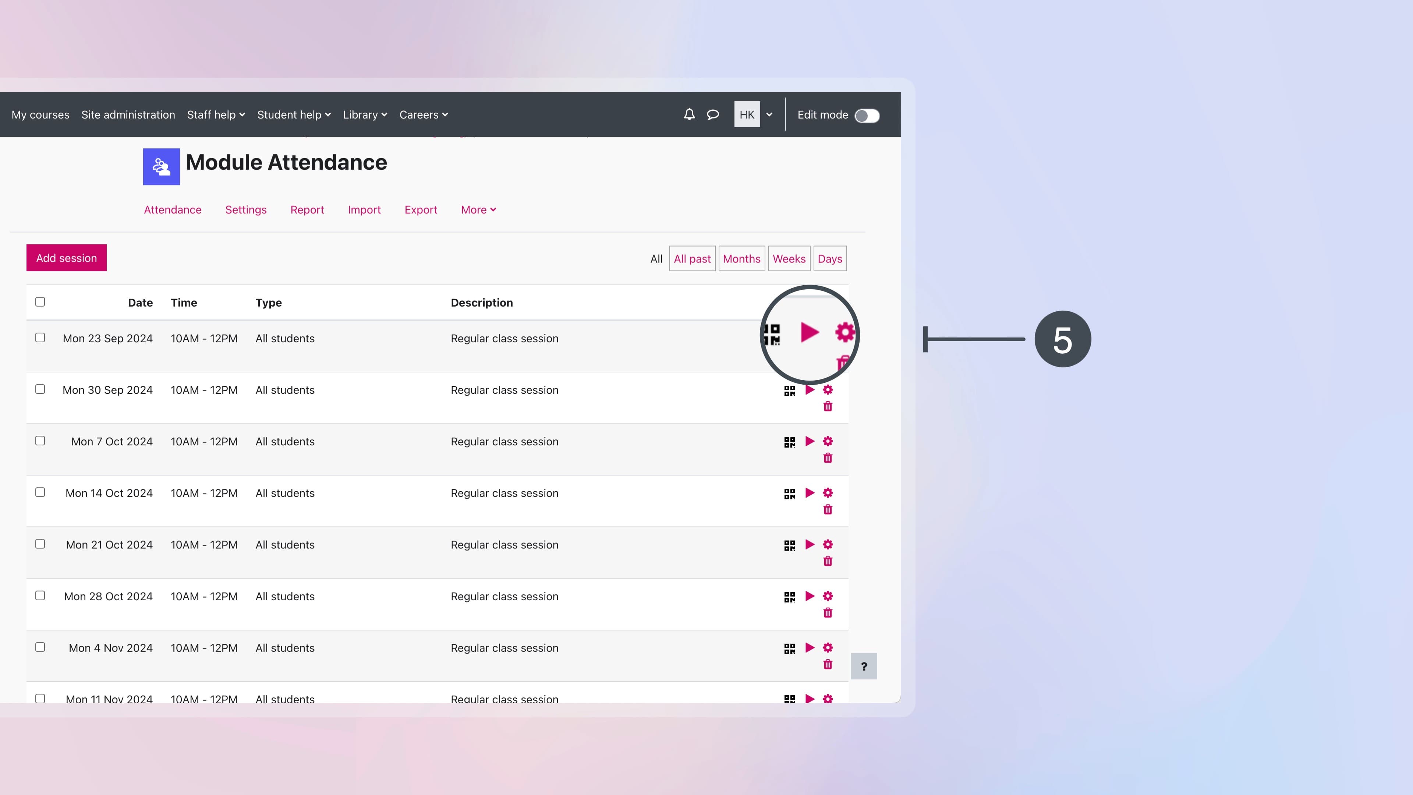Open settings for the Mon 7 Oct session
Screen dimensions: 1413x795
pos(828,441)
